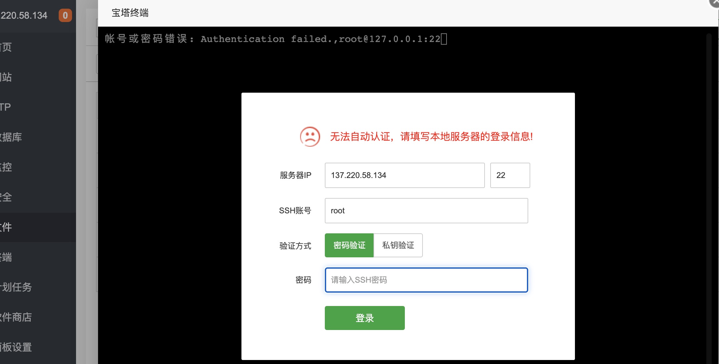
Task: Open 面板设置 panel settings in sidebar
Action: [38, 347]
